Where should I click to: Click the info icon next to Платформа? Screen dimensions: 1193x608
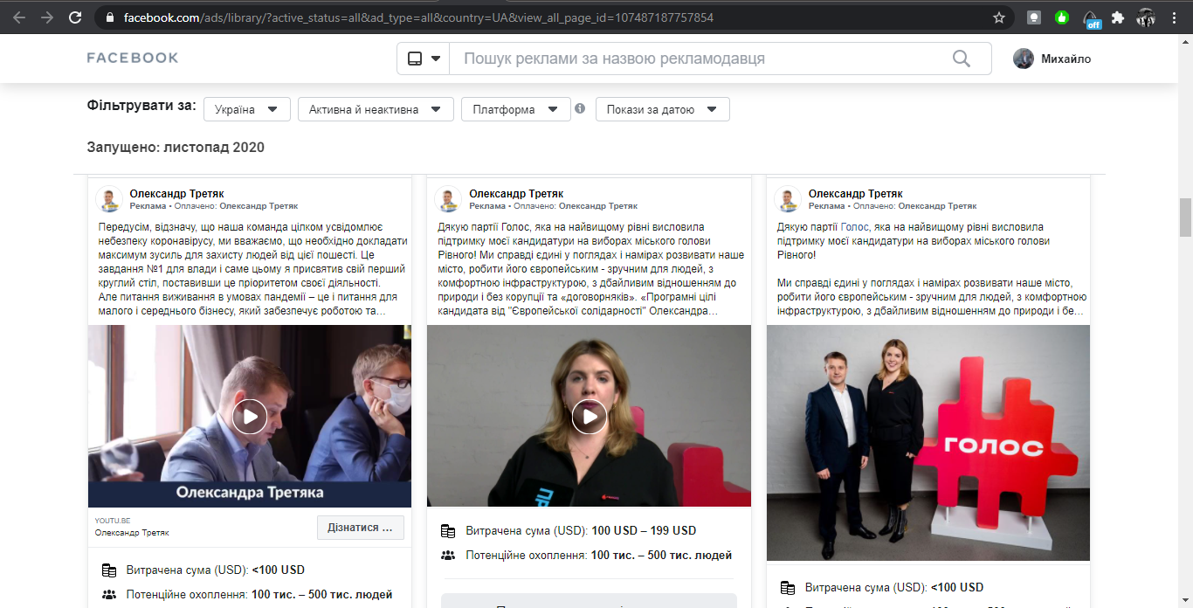pos(579,109)
